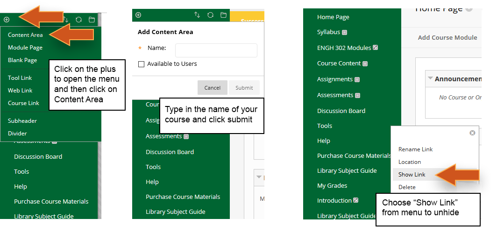Choose Rename Link in the context menu

click(x=416, y=149)
